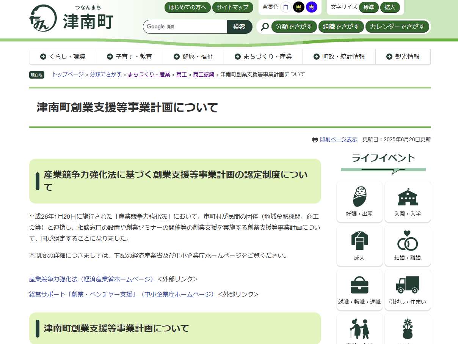Open the 町政・統計情報 menu
This screenshot has width=458, height=344.
(x=339, y=57)
